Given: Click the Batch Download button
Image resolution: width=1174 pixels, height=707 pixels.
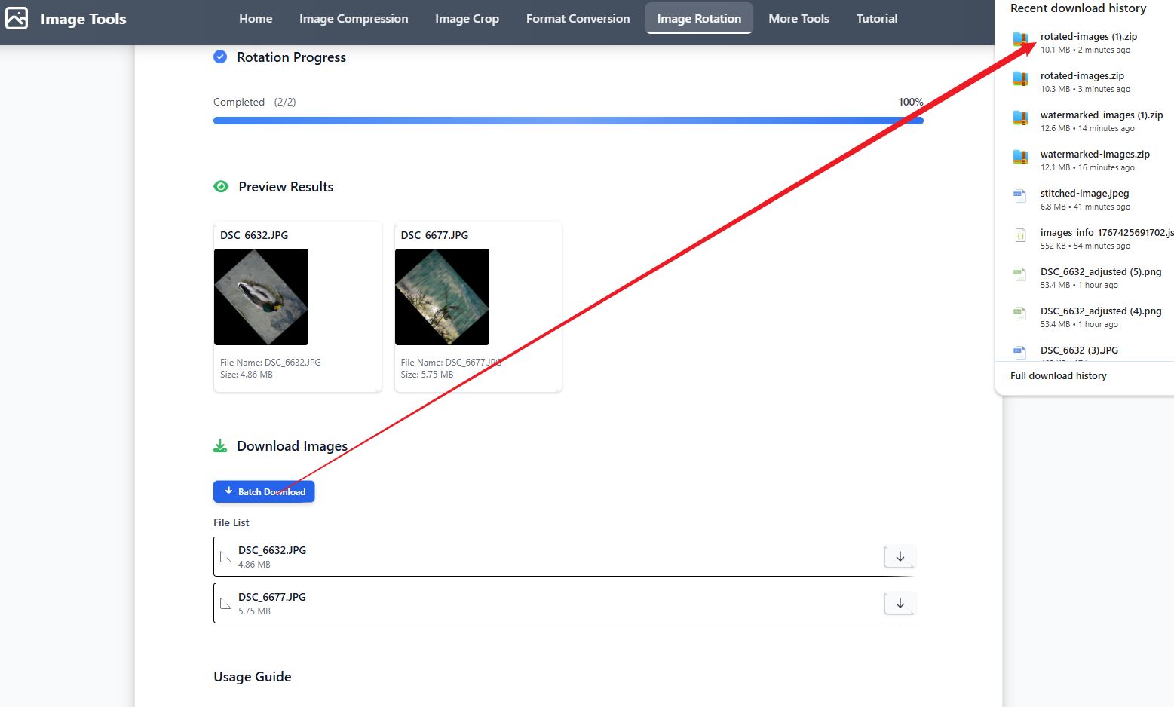Looking at the screenshot, I should tap(264, 491).
